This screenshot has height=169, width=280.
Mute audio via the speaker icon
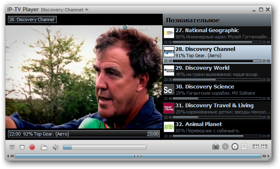tap(55, 147)
